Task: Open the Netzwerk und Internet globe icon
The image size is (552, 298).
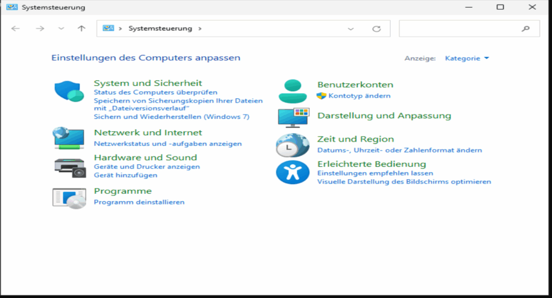Action: click(x=68, y=138)
